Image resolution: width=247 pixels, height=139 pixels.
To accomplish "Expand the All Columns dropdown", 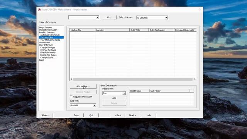I will click(166, 18).
